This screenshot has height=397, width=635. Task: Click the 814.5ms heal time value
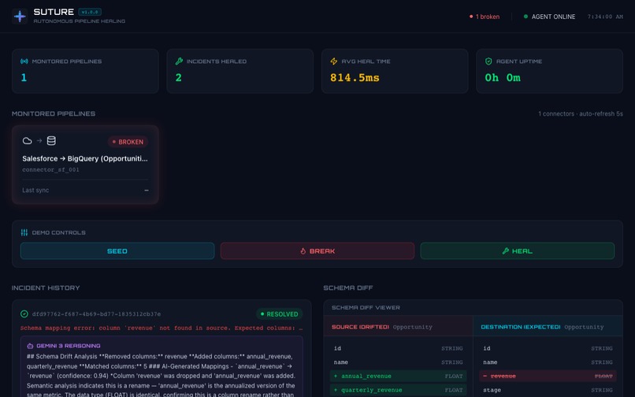[355, 78]
